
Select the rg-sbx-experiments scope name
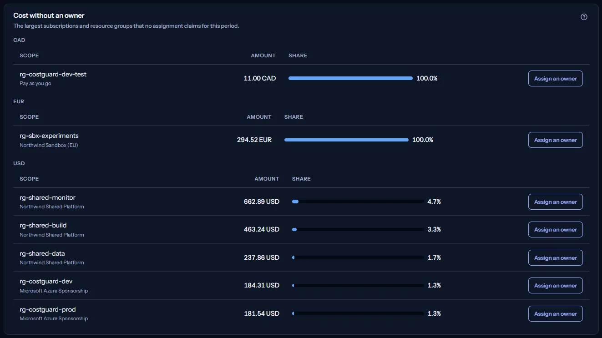click(49, 136)
